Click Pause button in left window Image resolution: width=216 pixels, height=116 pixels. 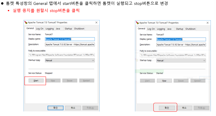point(70,81)
